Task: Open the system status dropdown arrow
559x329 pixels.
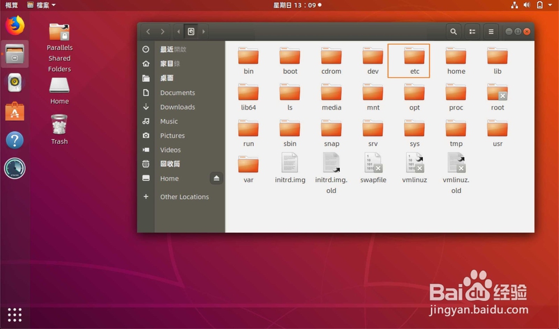Action: [549, 5]
